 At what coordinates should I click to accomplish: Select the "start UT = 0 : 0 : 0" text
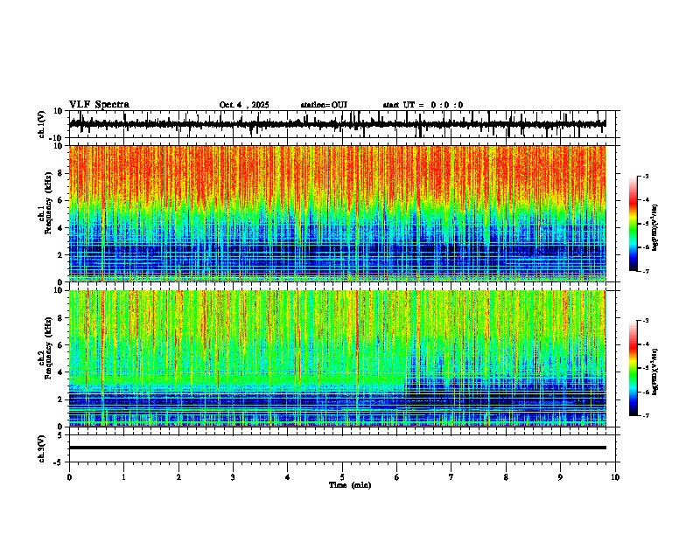click(x=423, y=105)
